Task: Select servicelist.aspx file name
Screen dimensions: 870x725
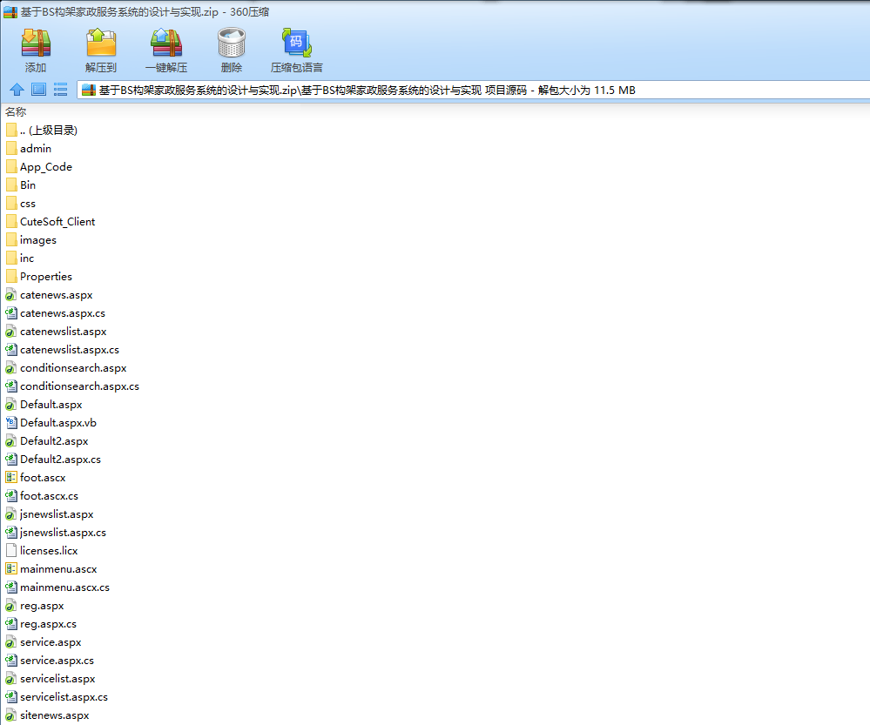Action: 57,679
